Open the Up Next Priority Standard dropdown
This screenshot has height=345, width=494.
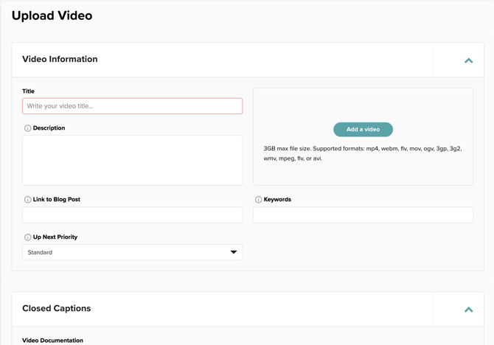point(132,252)
